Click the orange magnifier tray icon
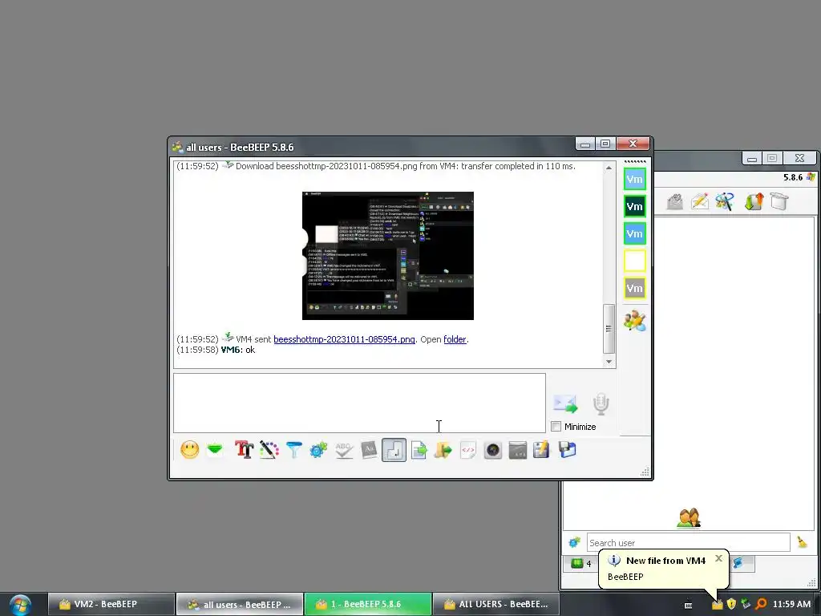Screen dimensions: 821x616 point(761,605)
